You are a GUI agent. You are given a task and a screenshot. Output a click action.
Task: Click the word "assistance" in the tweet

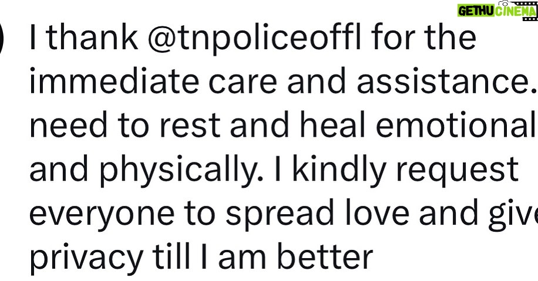(x=443, y=82)
